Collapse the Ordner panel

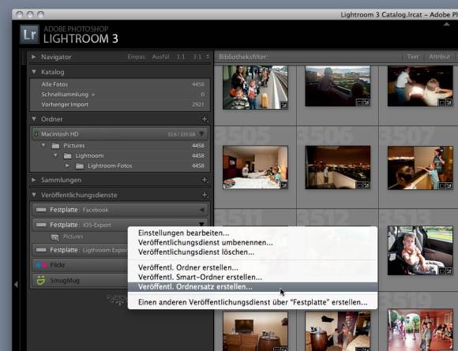pos(34,119)
